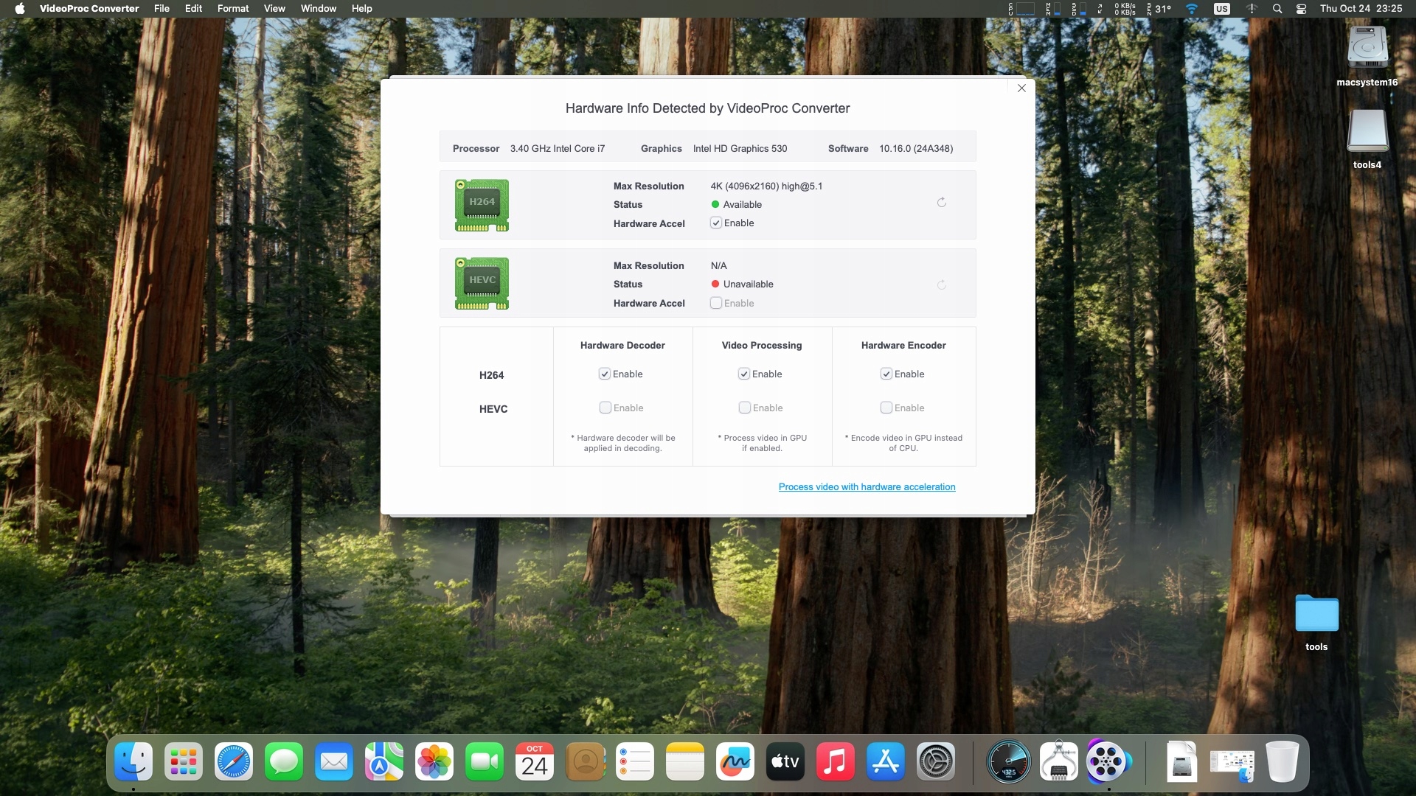Image resolution: width=1416 pixels, height=796 pixels.
Task: Open Control Center in menu bar
Action: pyautogui.click(x=1301, y=9)
